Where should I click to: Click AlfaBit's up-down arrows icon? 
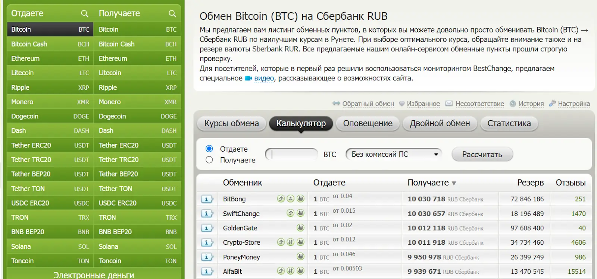point(291,271)
